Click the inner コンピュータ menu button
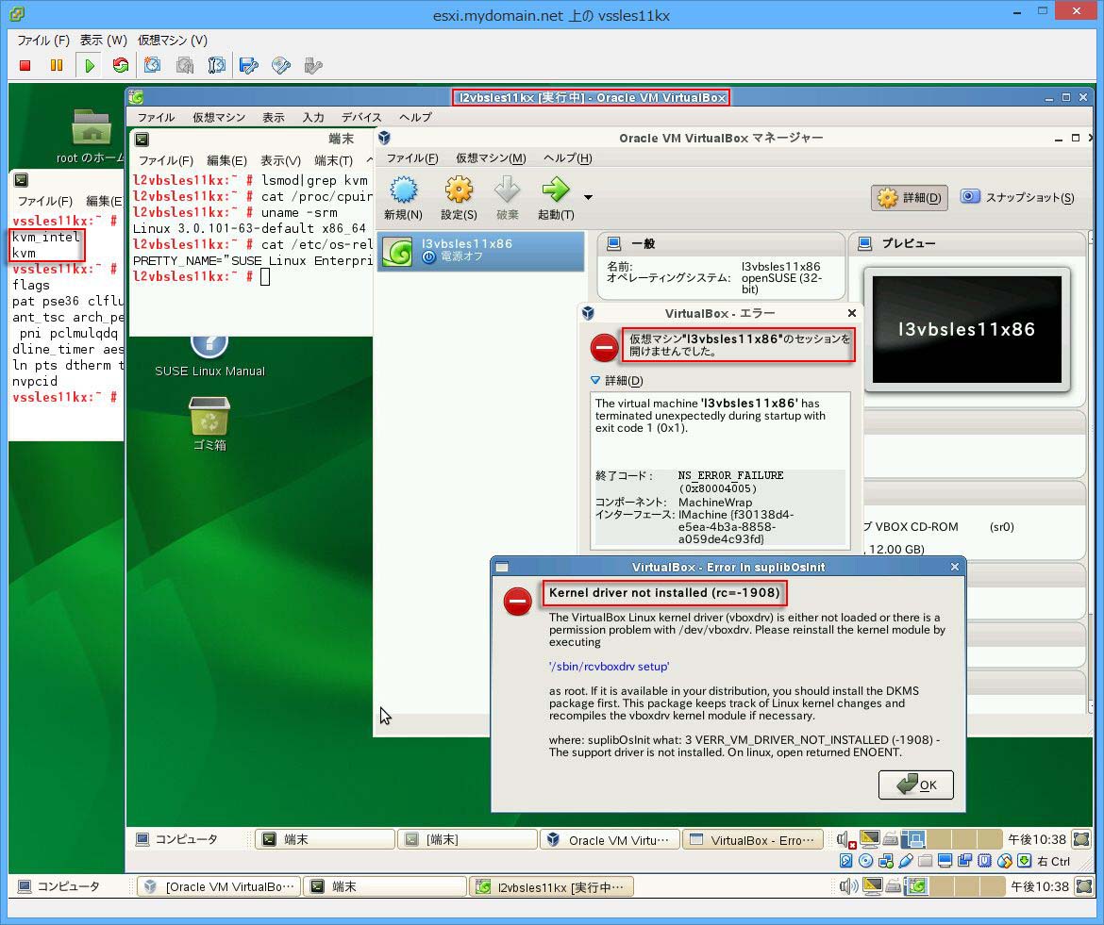The width and height of the screenshot is (1104, 925). point(176,839)
